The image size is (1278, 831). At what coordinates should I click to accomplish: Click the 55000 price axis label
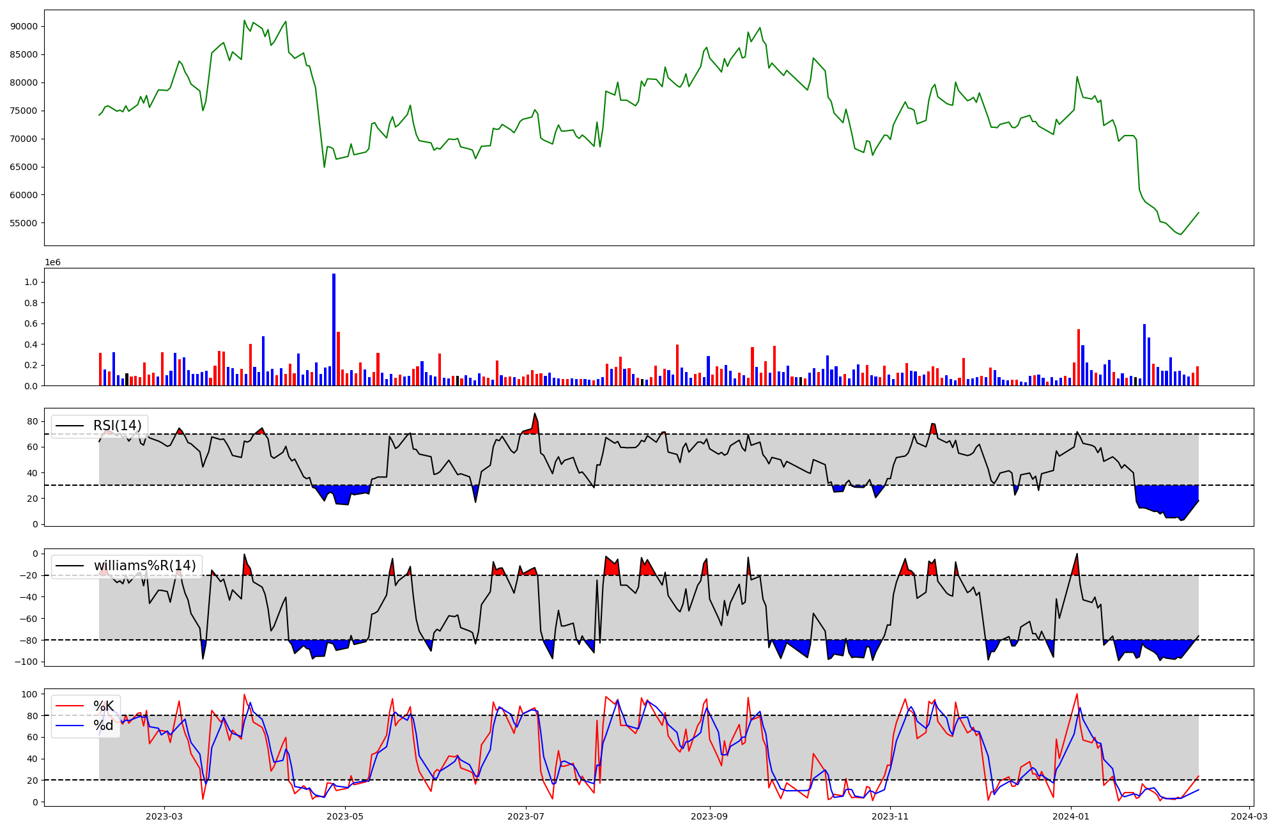(x=24, y=223)
